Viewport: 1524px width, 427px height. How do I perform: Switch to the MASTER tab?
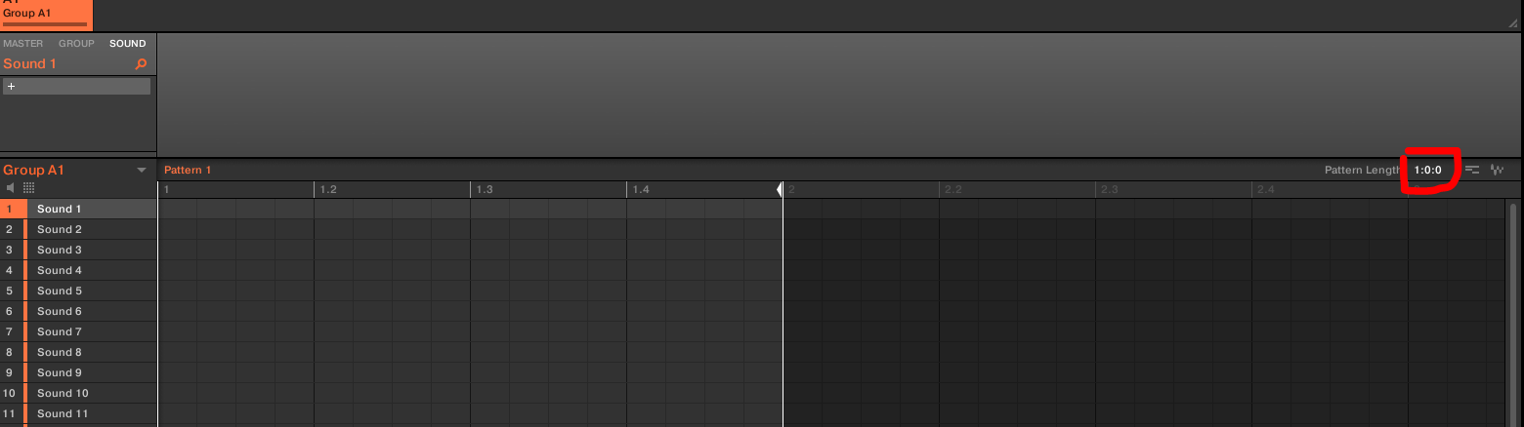point(23,43)
